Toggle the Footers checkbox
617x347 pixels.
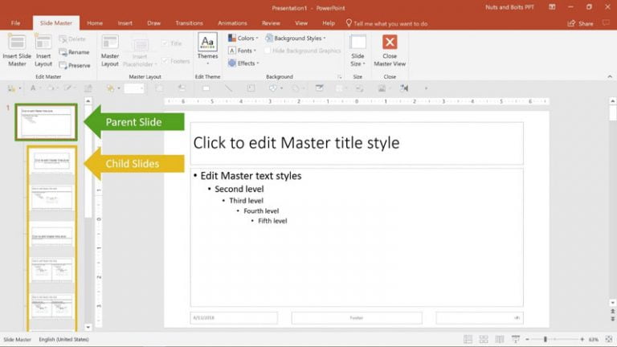coord(165,60)
